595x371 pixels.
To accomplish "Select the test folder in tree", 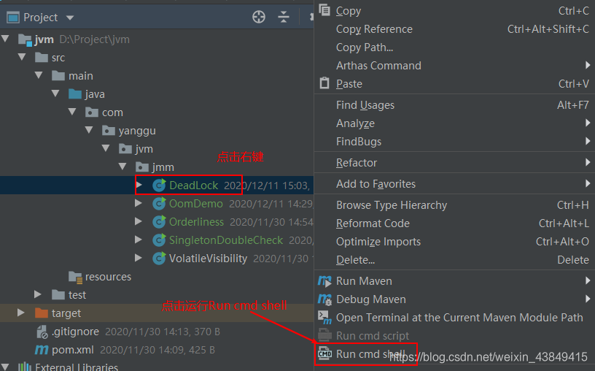I will coord(77,295).
